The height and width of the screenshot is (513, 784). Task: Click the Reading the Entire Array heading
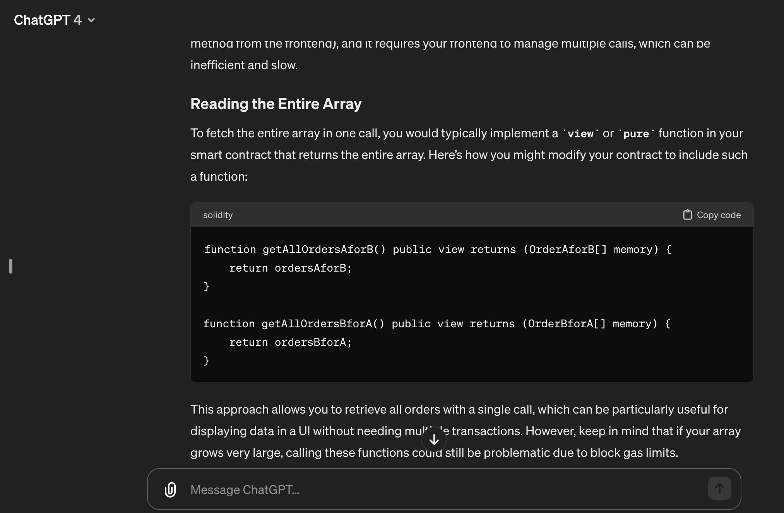276,104
